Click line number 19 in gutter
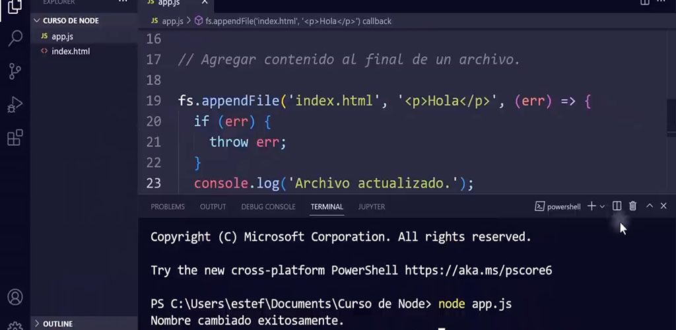Screen dimensions: 676x330 click(153, 101)
